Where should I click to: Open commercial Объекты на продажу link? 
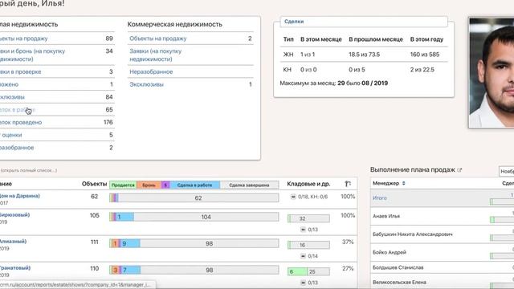coord(158,39)
